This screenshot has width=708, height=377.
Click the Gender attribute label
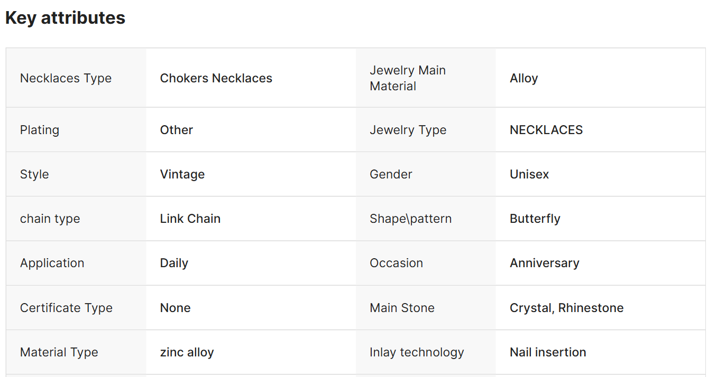point(391,174)
